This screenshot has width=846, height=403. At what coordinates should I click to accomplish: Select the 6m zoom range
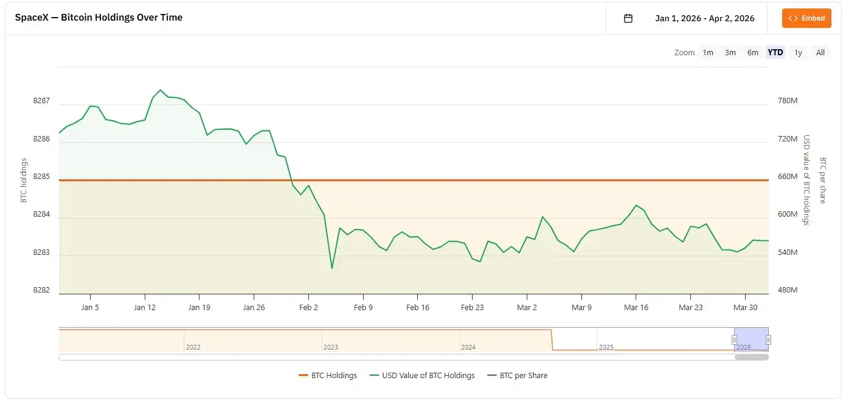coord(752,53)
